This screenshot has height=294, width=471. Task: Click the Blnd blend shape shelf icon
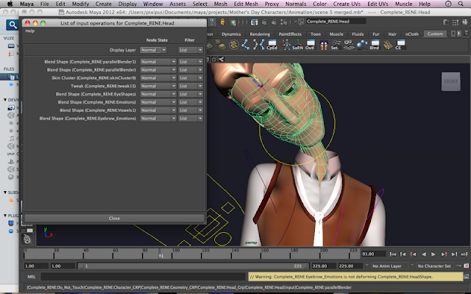click(x=375, y=45)
